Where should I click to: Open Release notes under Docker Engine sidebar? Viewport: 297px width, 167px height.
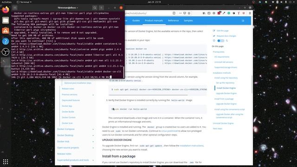click(x=68, y=89)
